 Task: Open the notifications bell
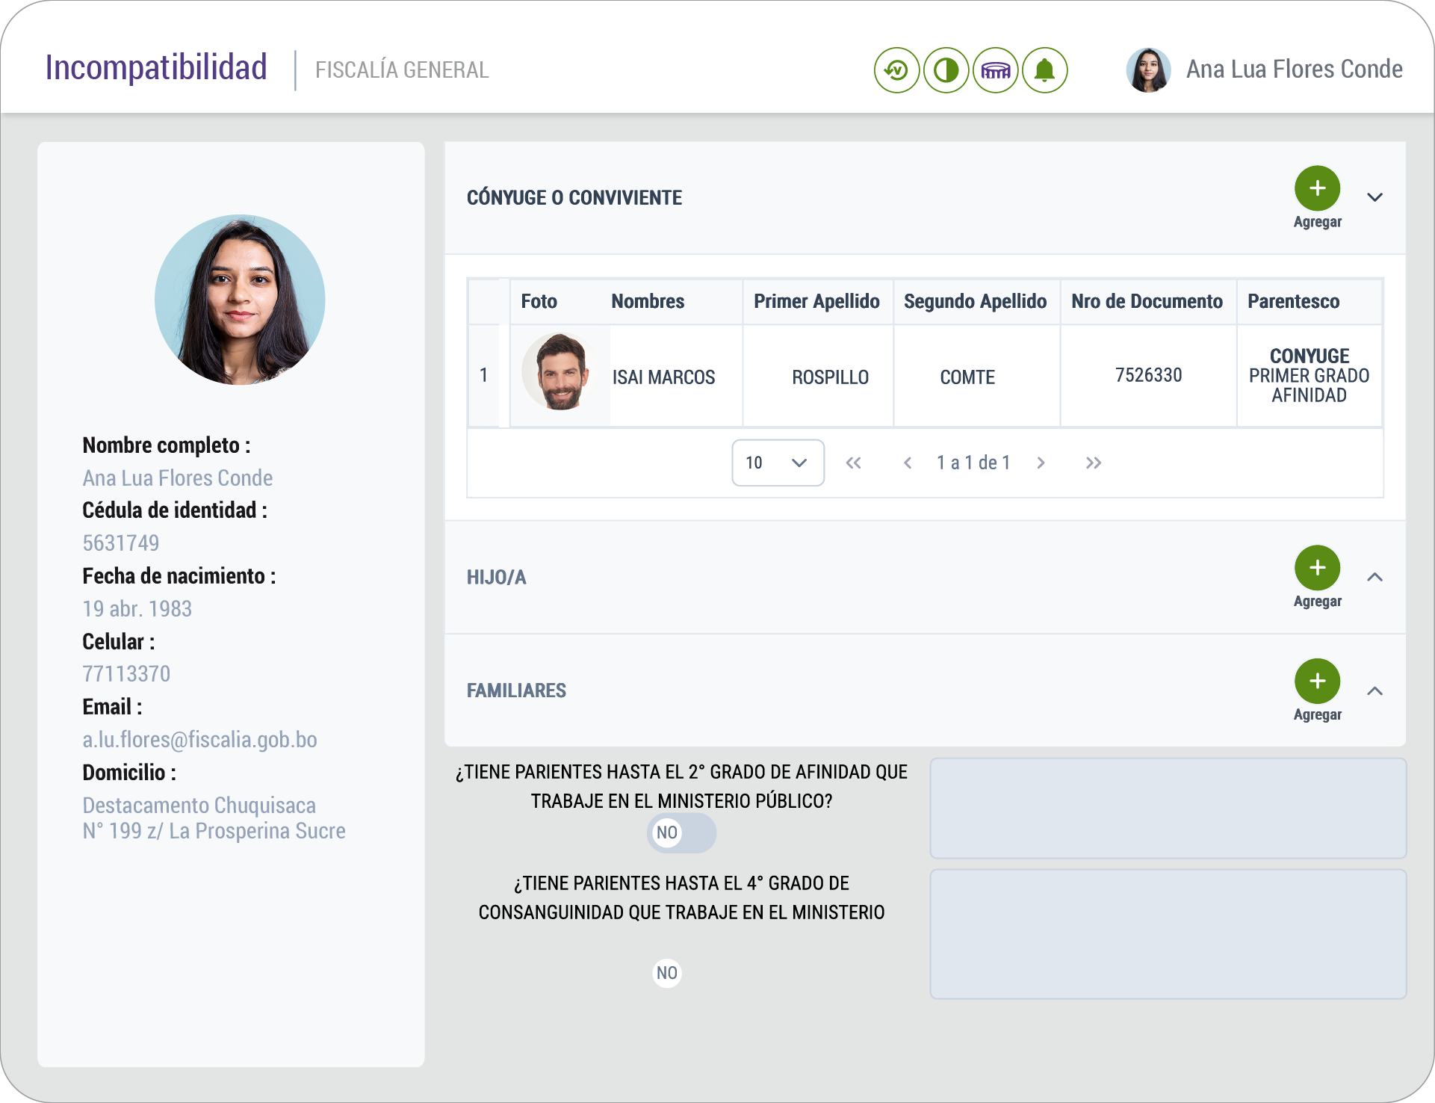coord(1044,71)
